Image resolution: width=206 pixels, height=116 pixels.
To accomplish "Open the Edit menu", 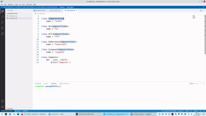I will (x=5, y=5).
